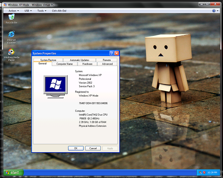Click the Service Pack 3 text

[x=87, y=86]
